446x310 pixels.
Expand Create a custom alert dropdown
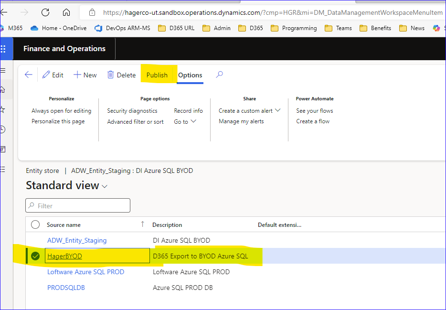[249, 111]
